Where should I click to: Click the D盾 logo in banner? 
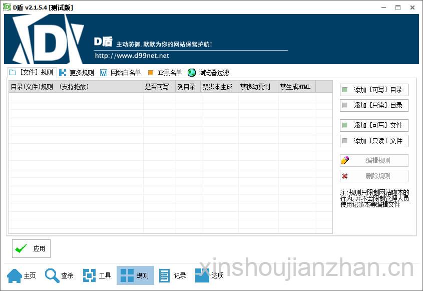pyautogui.click(x=48, y=39)
